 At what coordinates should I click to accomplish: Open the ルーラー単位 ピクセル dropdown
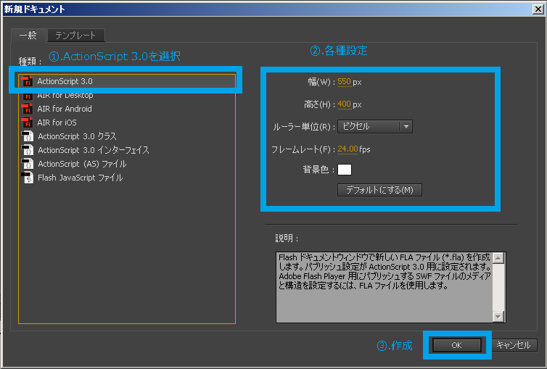tap(375, 126)
